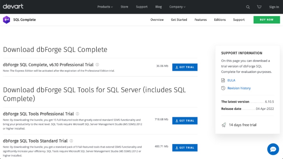This screenshot has width=283, height=159.
Task: Open the Revision history link
Action: point(239,88)
